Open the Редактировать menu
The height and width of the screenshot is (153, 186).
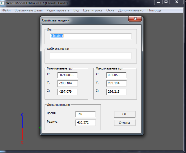point(58,10)
